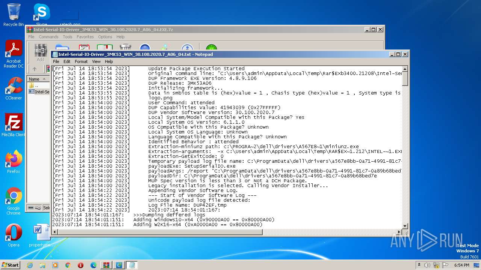
Task: Click the Delete trash icon in WinRAR
Action: [x=126, y=47]
